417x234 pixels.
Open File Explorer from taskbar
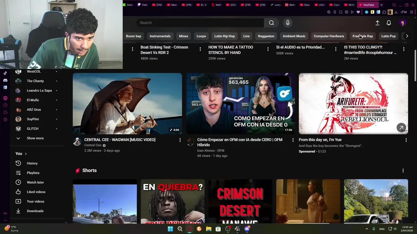click(208, 229)
